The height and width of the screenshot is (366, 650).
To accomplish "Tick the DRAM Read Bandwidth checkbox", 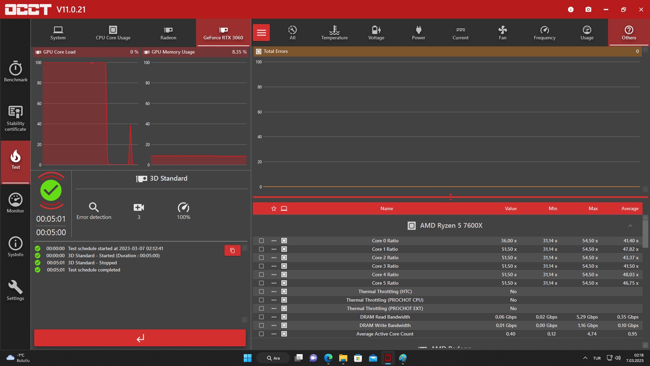I will coord(261,317).
